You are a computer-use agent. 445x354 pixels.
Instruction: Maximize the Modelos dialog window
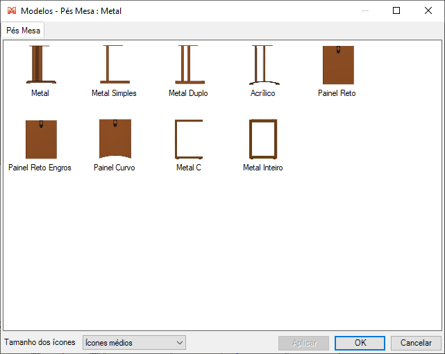tap(396, 11)
